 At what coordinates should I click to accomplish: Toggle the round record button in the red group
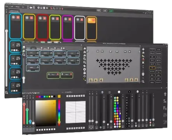tap(40, 18)
